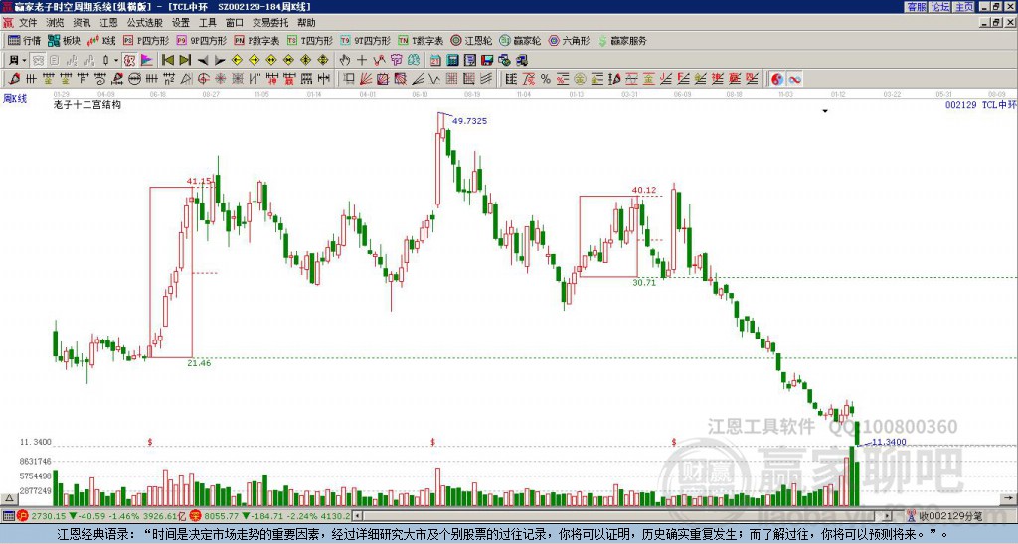
Task: Jump to first bar icon
Action: (168, 61)
